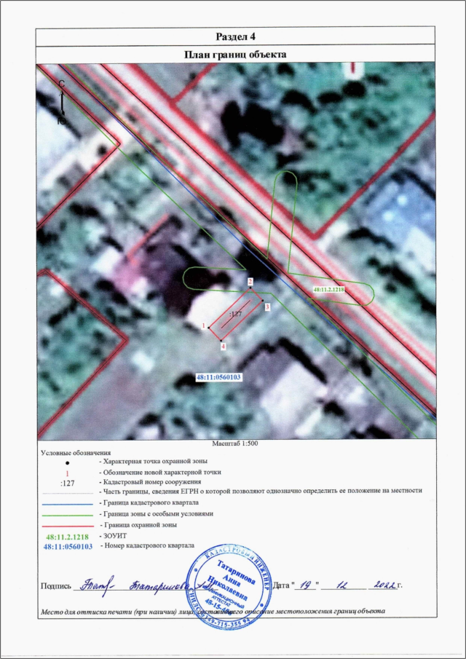This screenshot has height=659, width=466.
Task: Click the green line legend sample
Action: (x=67, y=515)
